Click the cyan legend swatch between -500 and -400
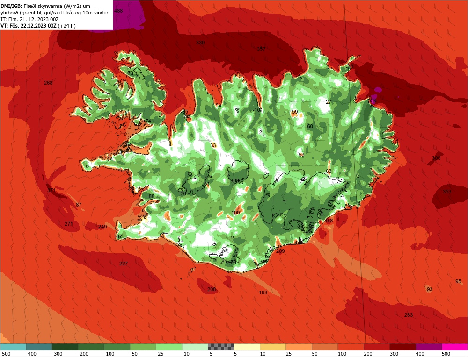Viewport: 468px width, 357px height. click(13, 347)
